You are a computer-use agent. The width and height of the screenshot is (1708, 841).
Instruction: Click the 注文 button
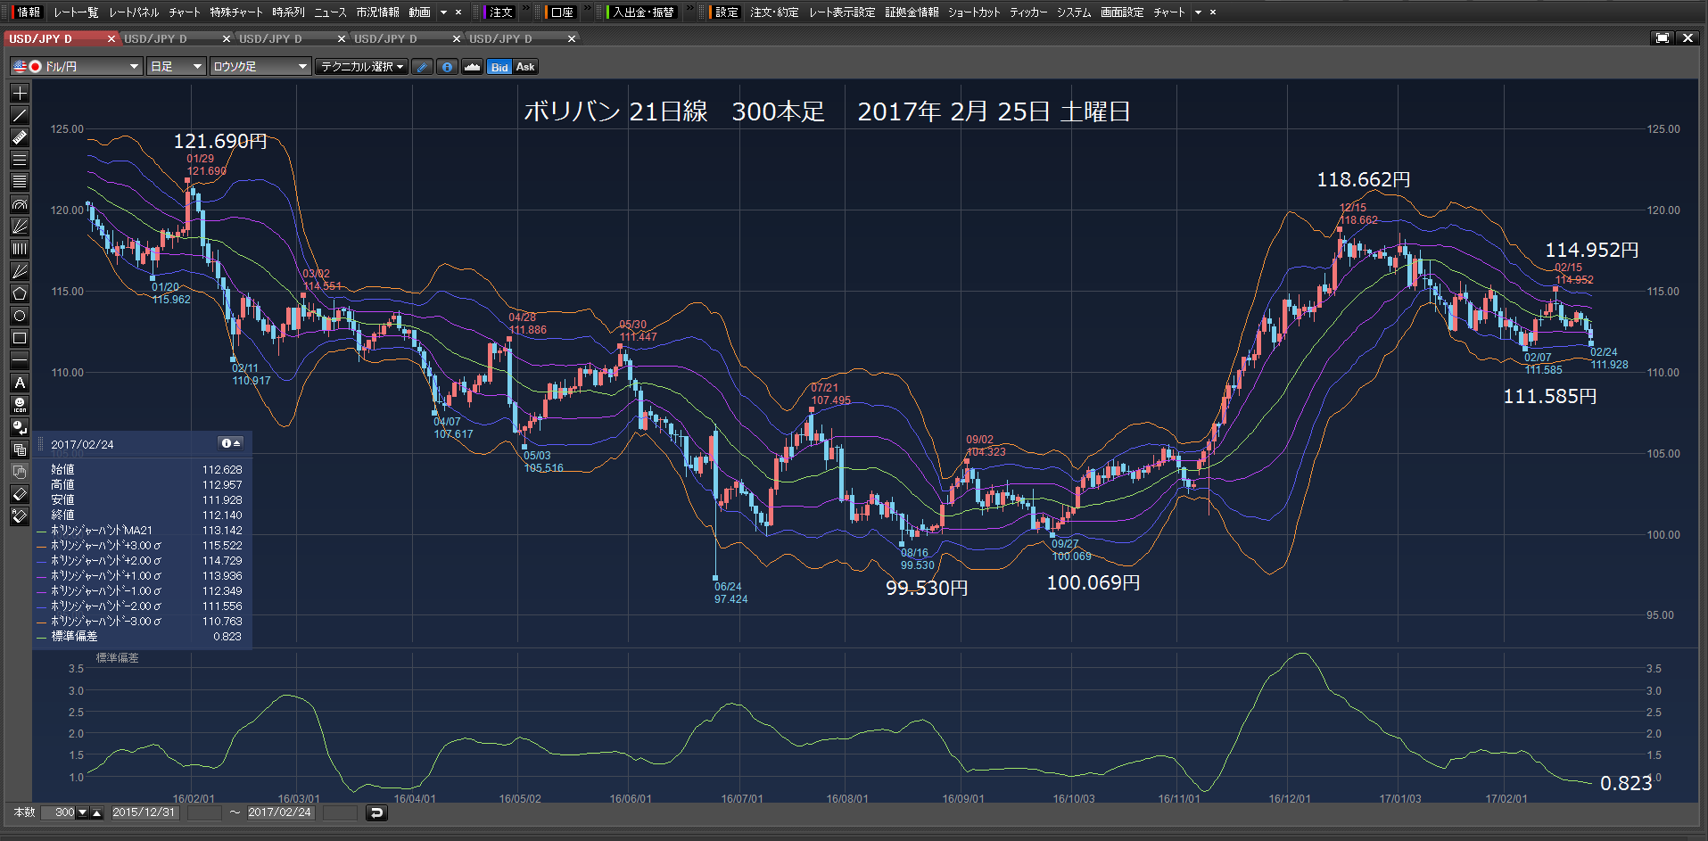[501, 12]
